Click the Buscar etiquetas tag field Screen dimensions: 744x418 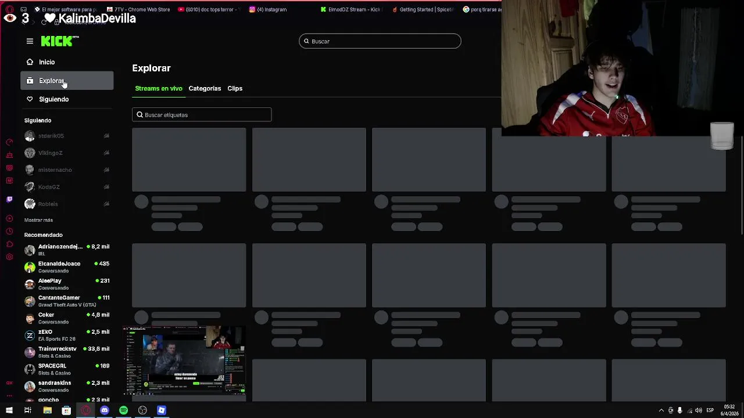202,115
